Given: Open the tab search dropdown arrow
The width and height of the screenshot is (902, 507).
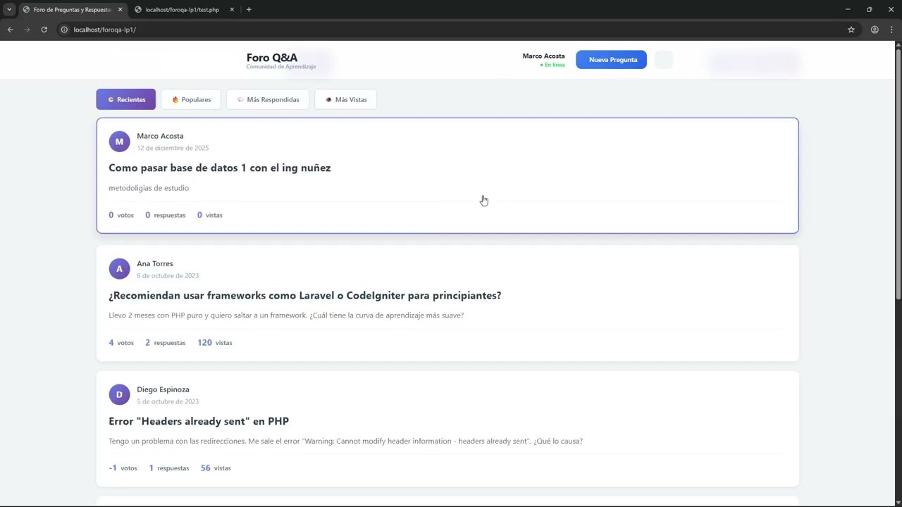Looking at the screenshot, I should (9, 9).
